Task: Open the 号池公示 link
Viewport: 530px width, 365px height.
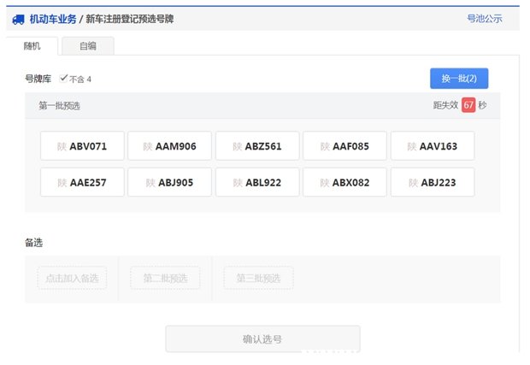Action: 484,18
